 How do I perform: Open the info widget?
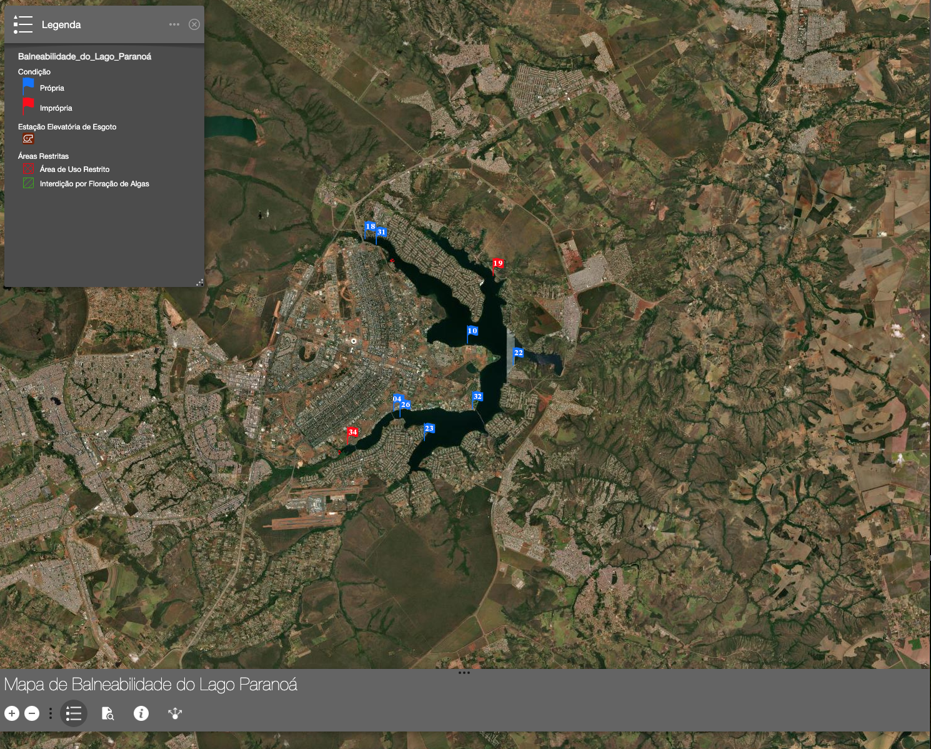(141, 713)
